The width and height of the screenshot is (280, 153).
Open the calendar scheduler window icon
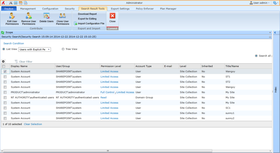coord(21,3)
